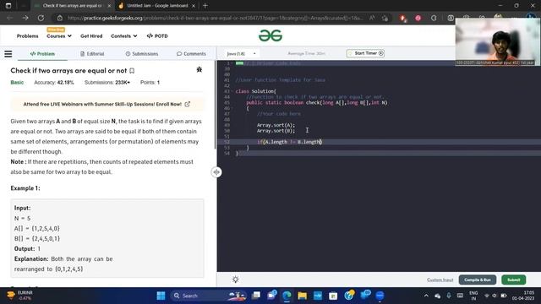Screen dimensions: 541x304
Task: Open the clock and date in system tray
Action: [x=523, y=296]
